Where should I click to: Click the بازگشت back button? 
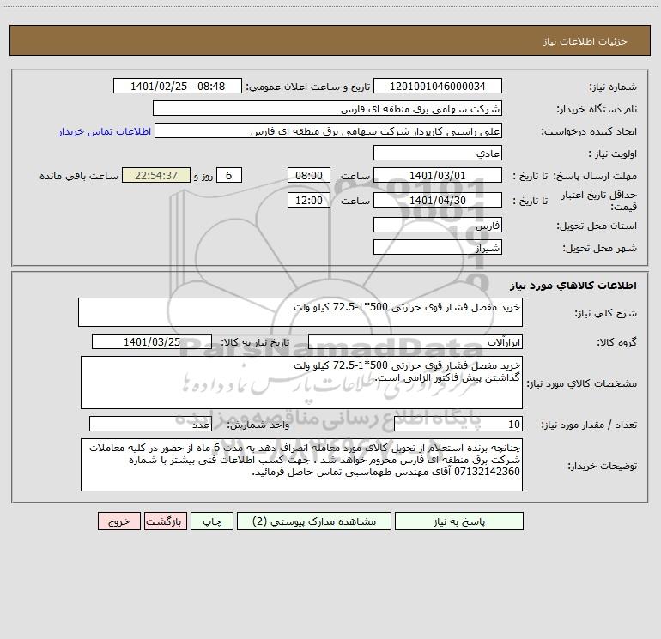pos(165,521)
